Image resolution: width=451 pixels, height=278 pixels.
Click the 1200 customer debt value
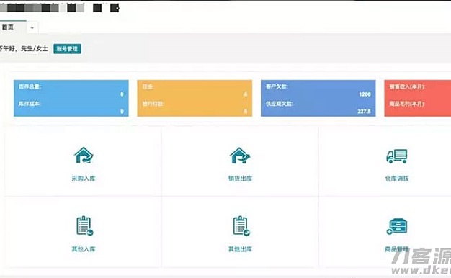[365, 94]
